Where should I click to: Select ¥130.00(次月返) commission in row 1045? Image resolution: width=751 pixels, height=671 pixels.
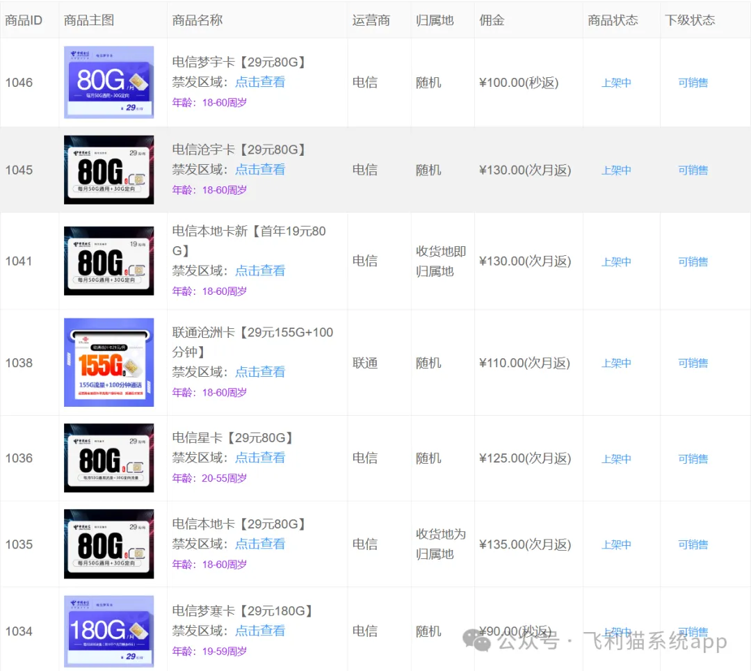525,170
